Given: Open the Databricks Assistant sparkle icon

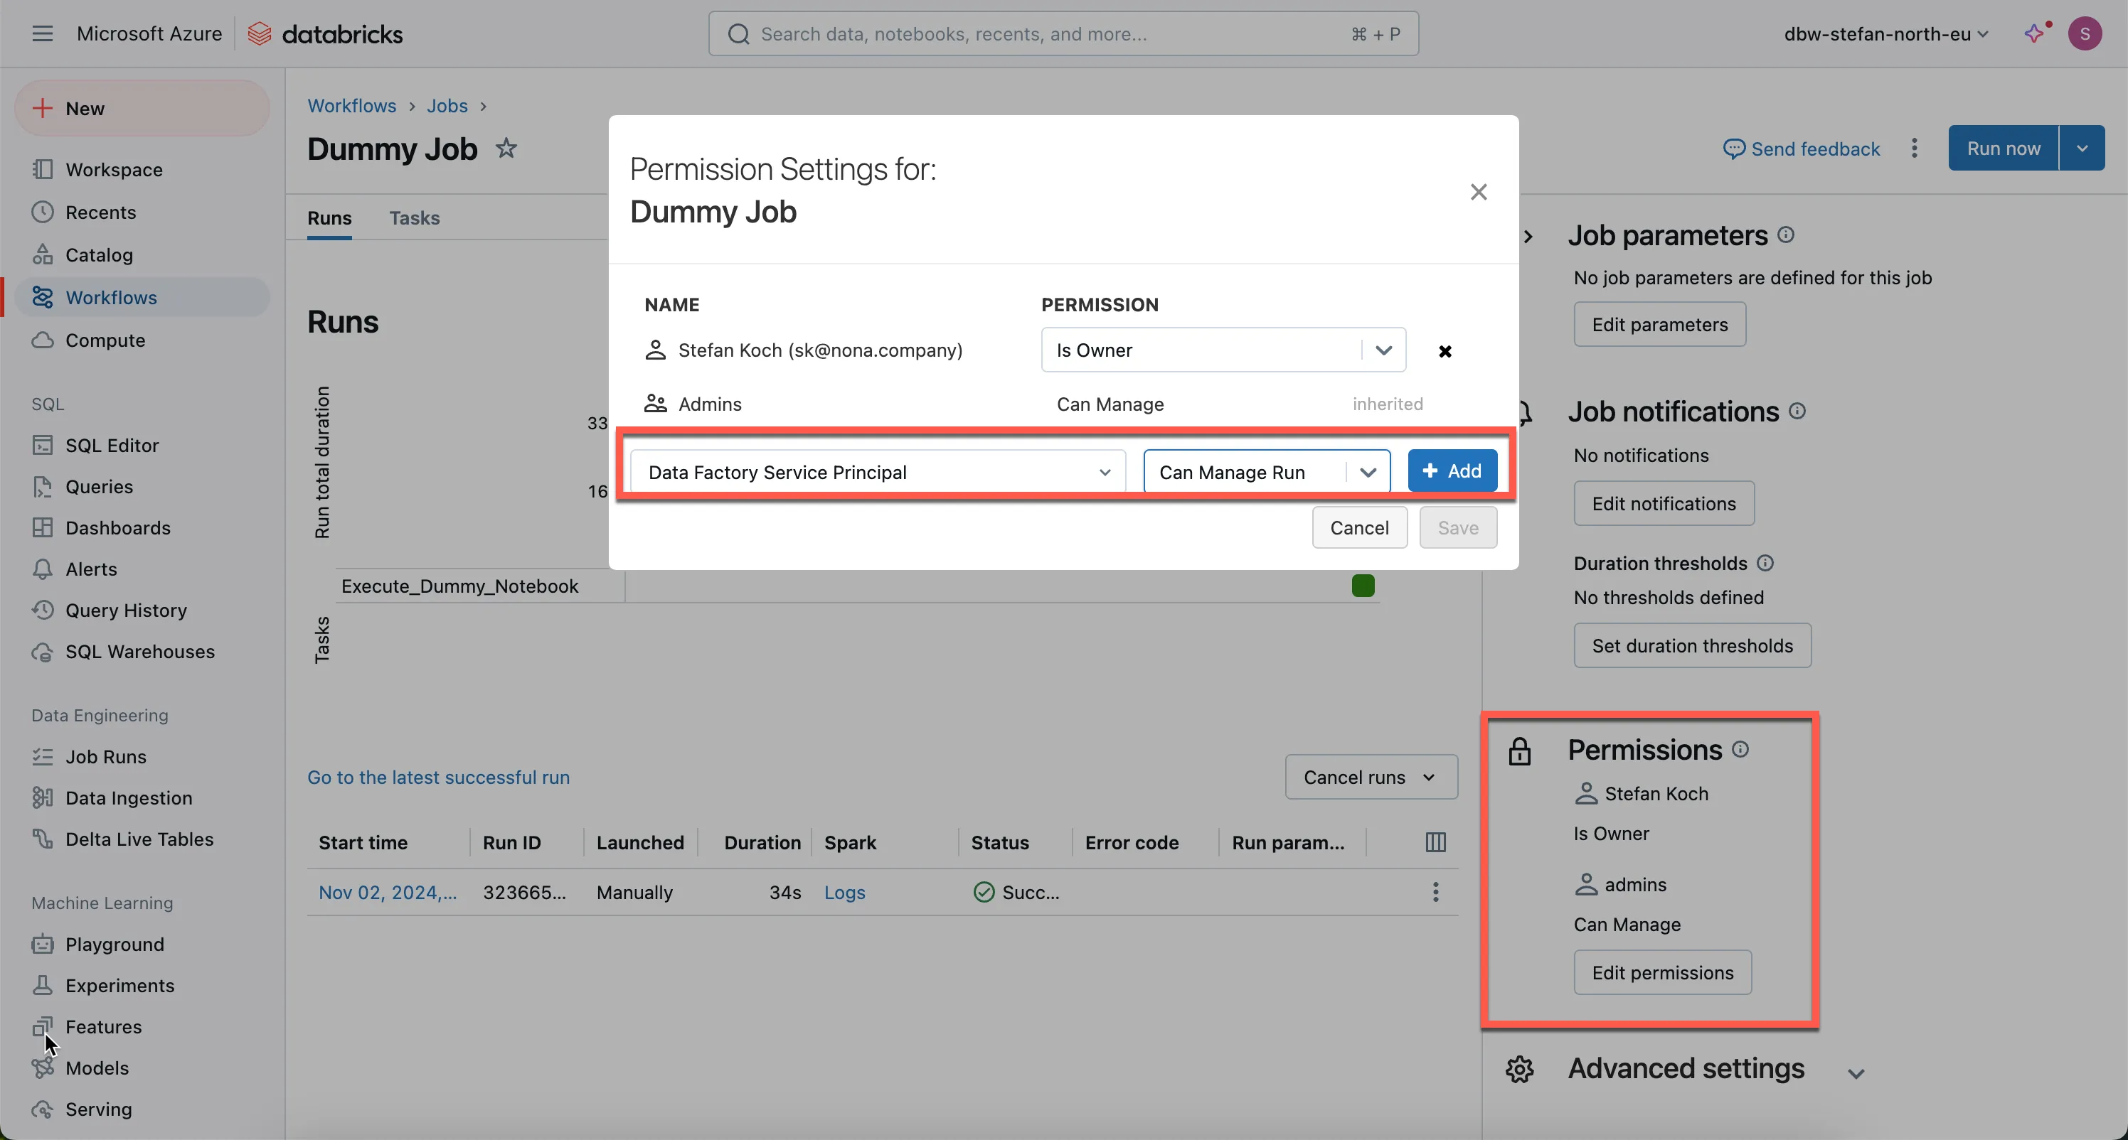Looking at the screenshot, I should click(x=2034, y=33).
